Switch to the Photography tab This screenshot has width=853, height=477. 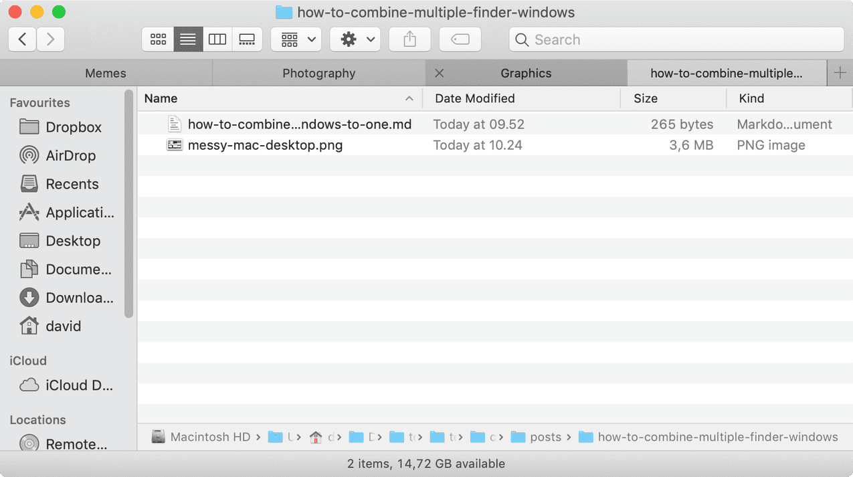(318, 74)
